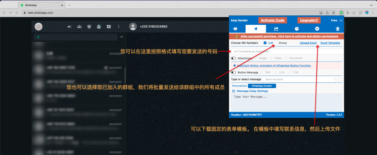The height and width of the screenshot is (155, 377).
Task: Click the Status circle icon
Action: point(89,27)
